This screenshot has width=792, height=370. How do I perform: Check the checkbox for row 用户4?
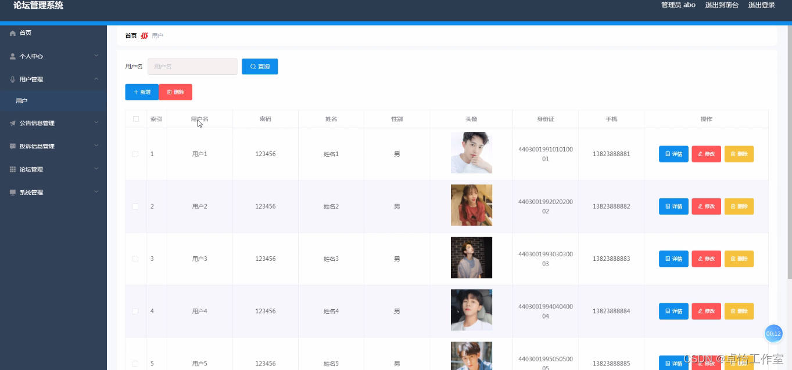pyautogui.click(x=135, y=311)
